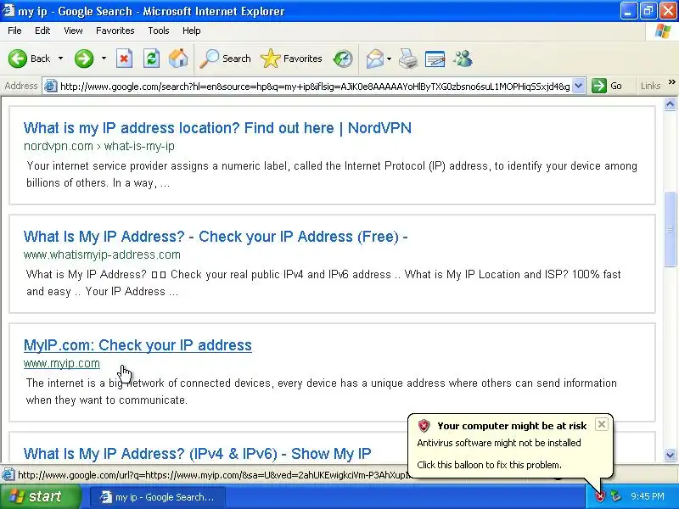The image size is (679, 509).
Task: Click inside the address URL field
Action: click(x=314, y=87)
